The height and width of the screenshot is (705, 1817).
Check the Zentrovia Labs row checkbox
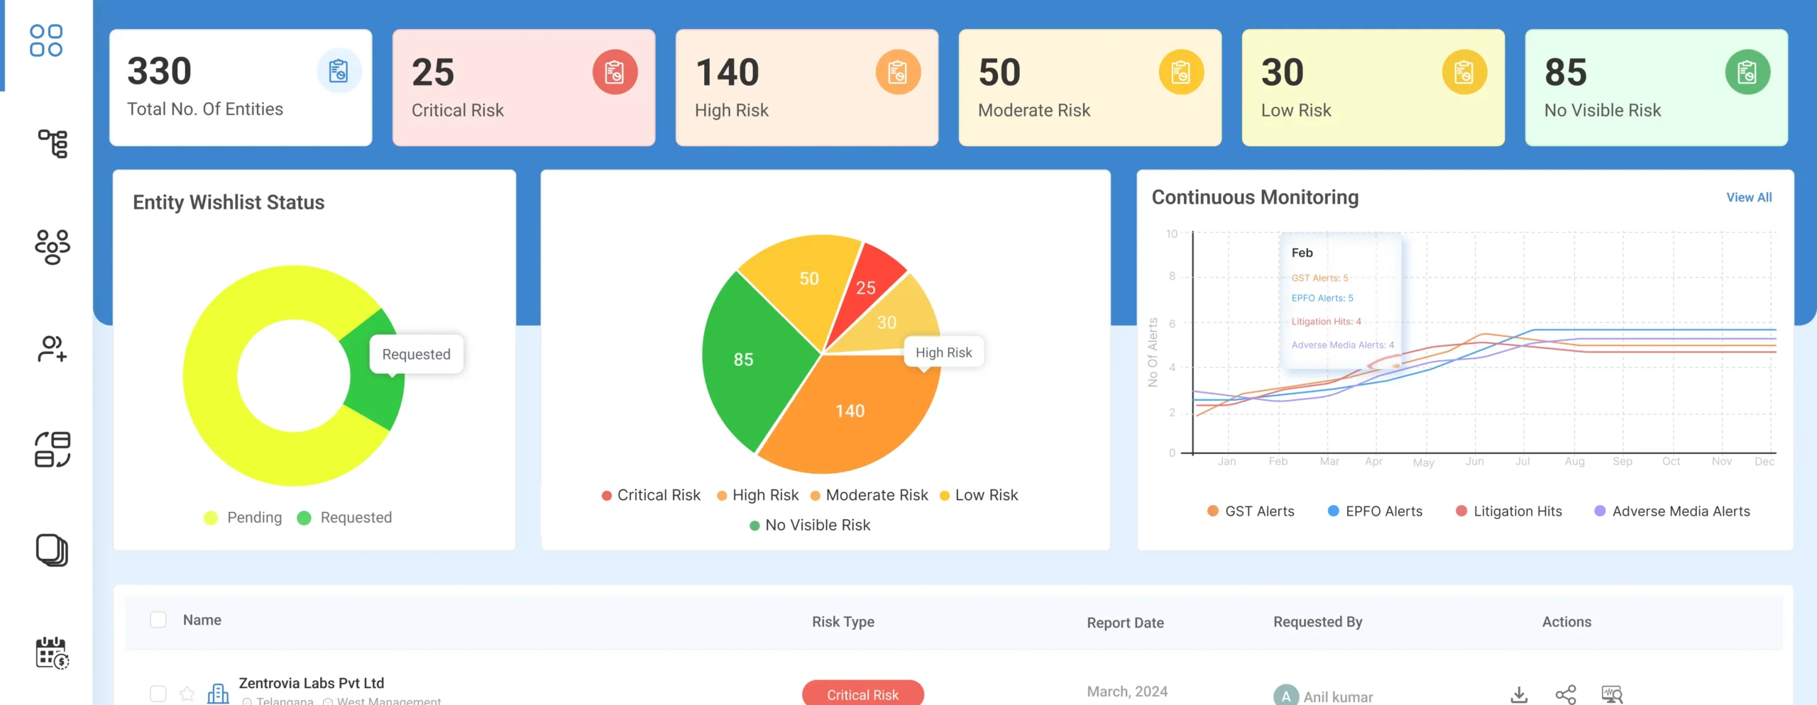[x=158, y=694]
